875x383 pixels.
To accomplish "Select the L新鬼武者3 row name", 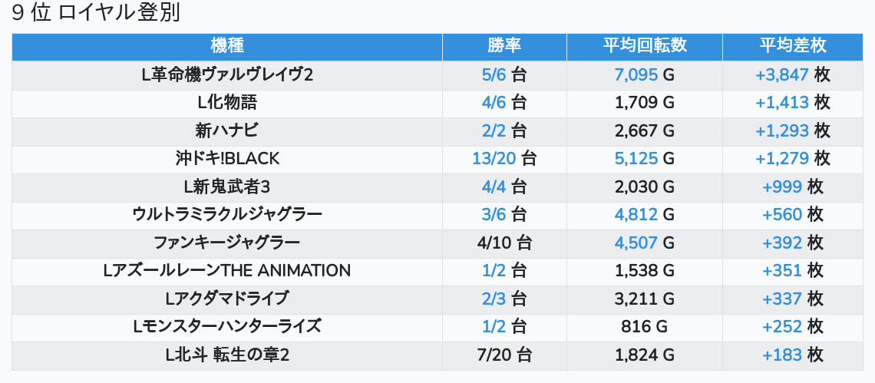I will [x=227, y=187].
